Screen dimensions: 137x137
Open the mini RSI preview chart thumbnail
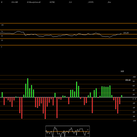click(68, 131)
